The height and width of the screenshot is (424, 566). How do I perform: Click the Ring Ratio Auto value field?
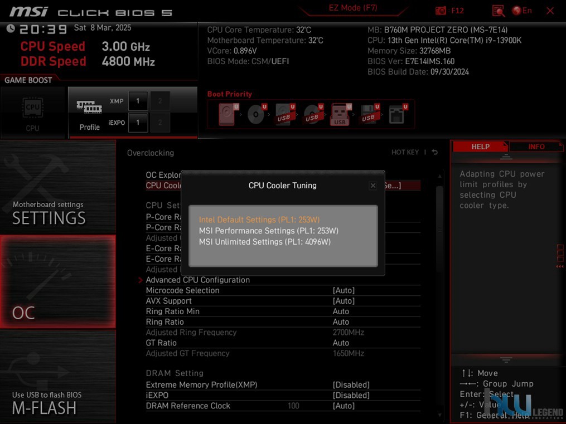click(x=341, y=321)
